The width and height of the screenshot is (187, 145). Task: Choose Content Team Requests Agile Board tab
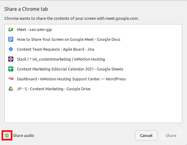(56, 49)
